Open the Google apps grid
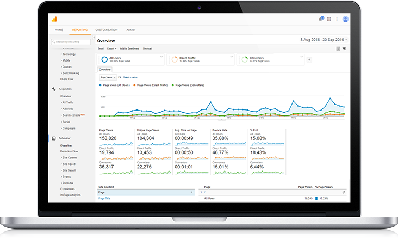398x238 pixels. pyautogui.click(x=329, y=19)
